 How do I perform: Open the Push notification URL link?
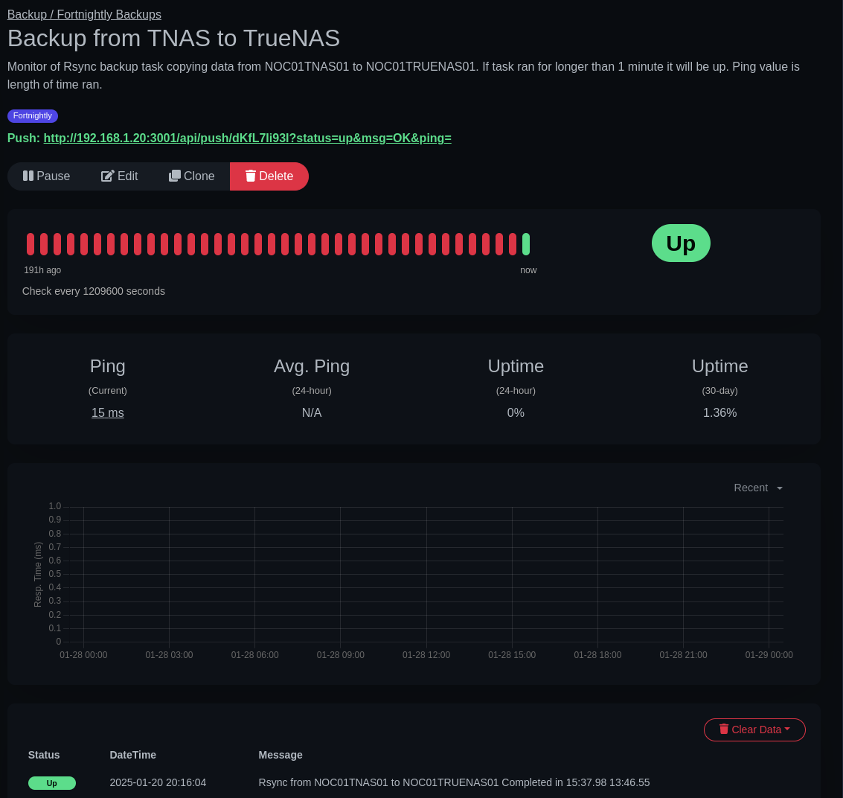click(x=247, y=138)
